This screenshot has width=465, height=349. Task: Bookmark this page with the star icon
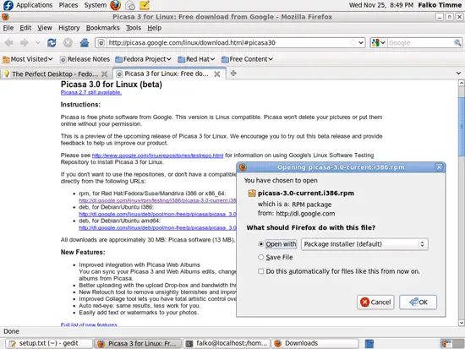[x=353, y=43]
